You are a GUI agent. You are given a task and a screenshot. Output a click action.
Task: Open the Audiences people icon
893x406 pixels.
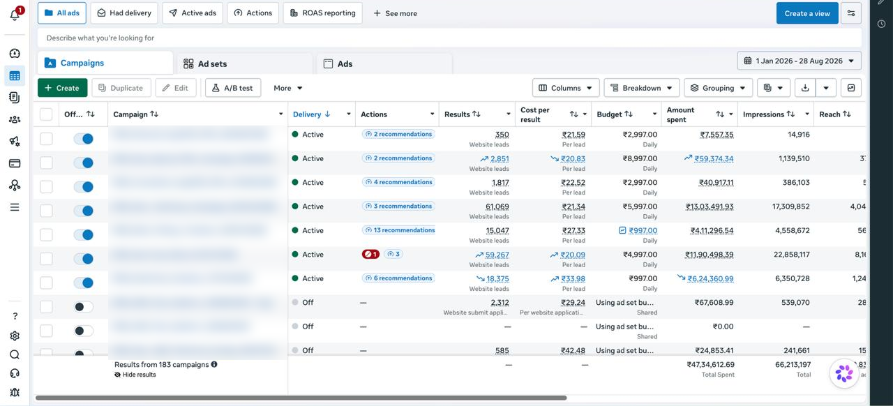(15, 119)
